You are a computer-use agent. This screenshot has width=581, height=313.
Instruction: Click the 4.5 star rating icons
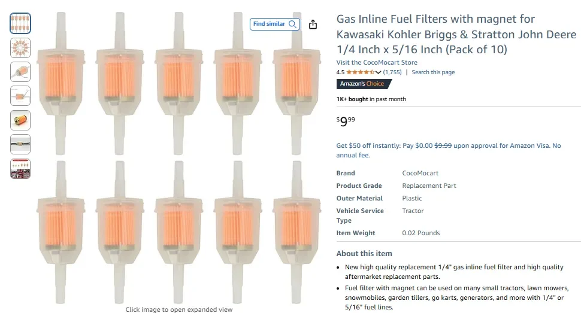click(361, 72)
